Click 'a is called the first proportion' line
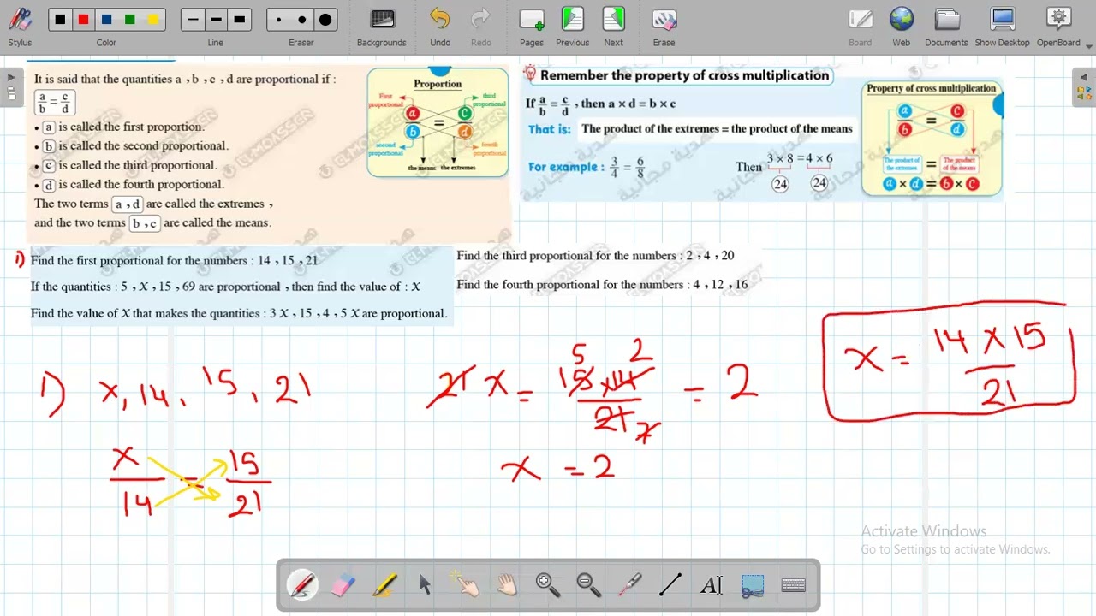1096x616 pixels. [123, 127]
